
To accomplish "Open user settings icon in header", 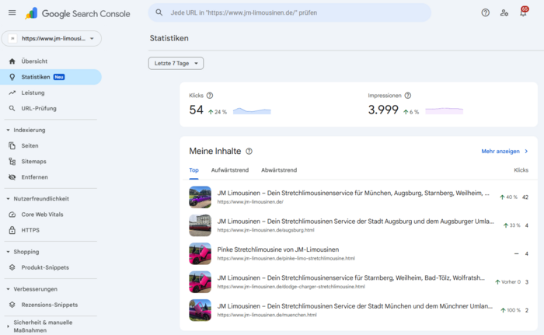I will (x=504, y=13).
